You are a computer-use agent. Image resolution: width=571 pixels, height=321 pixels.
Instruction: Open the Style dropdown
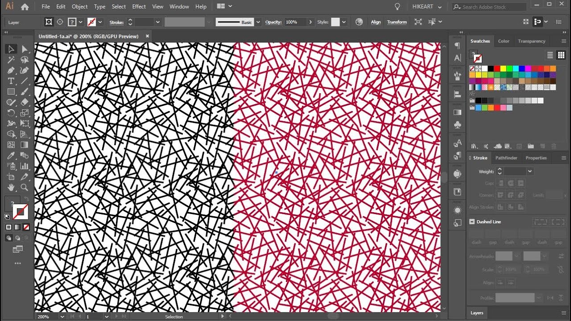(x=343, y=22)
